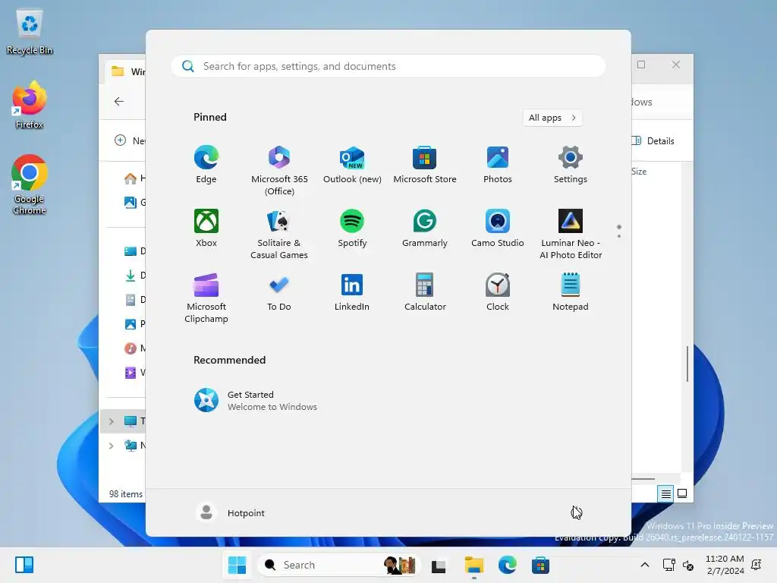Open Microsoft Store from taskbar
The width and height of the screenshot is (777, 583).
pyautogui.click(x=540, y=565)
